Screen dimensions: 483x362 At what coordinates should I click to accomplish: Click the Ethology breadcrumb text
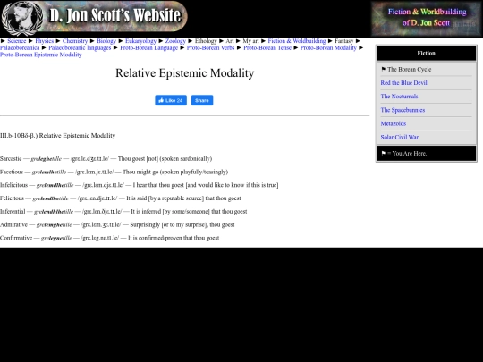pos(206,41)
